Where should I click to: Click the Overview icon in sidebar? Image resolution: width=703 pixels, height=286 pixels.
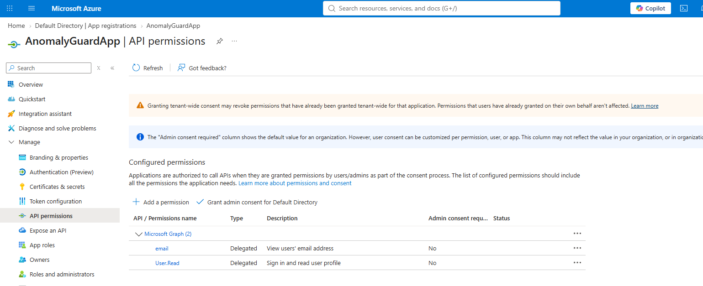(x=11, y=84)
